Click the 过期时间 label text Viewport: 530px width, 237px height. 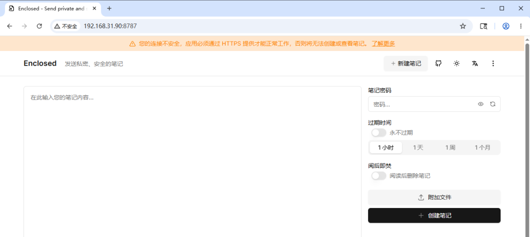coord(379,123)
